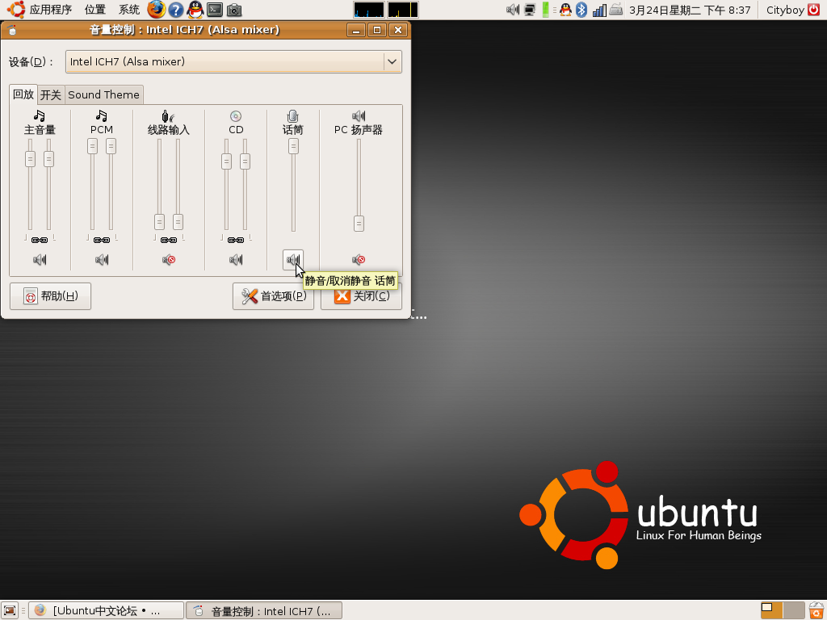Unmute the 线路输入 line-in channel
Image resolution: width=827 pixels, height=620 pixels.
pyautogui.click(x=169, y=259)
